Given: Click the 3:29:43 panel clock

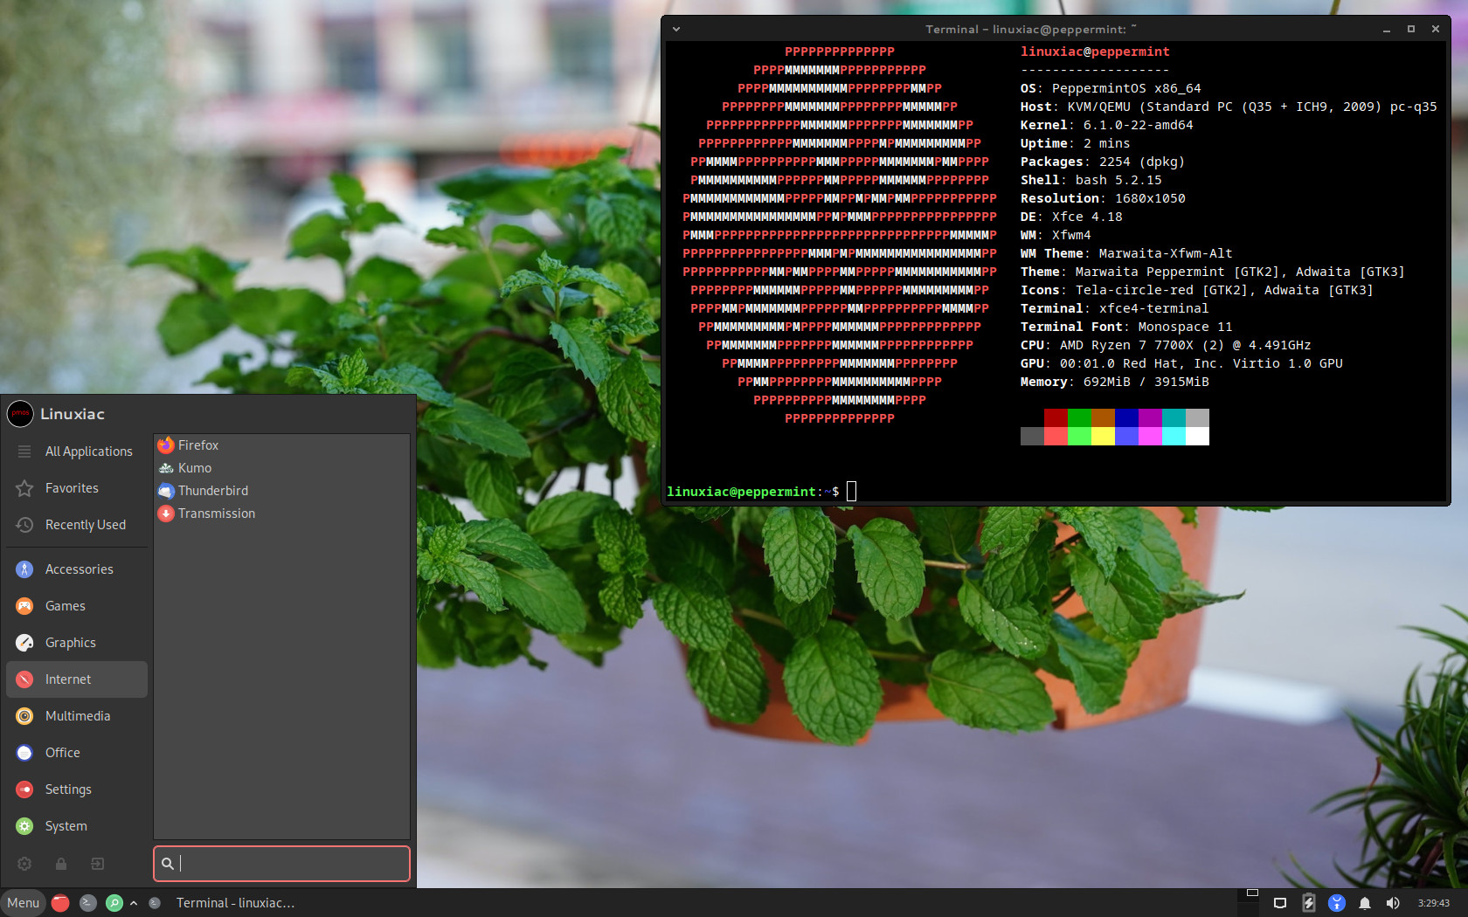Looking at the screenshot, I should click(x=1434, y=903).
